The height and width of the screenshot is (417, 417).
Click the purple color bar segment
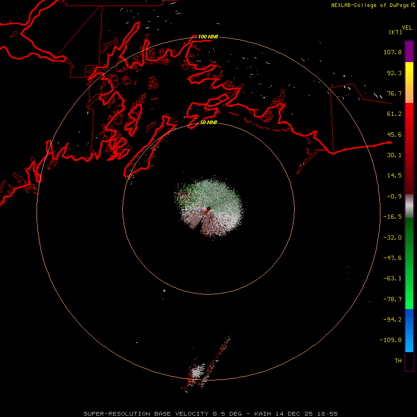(409, 51)
